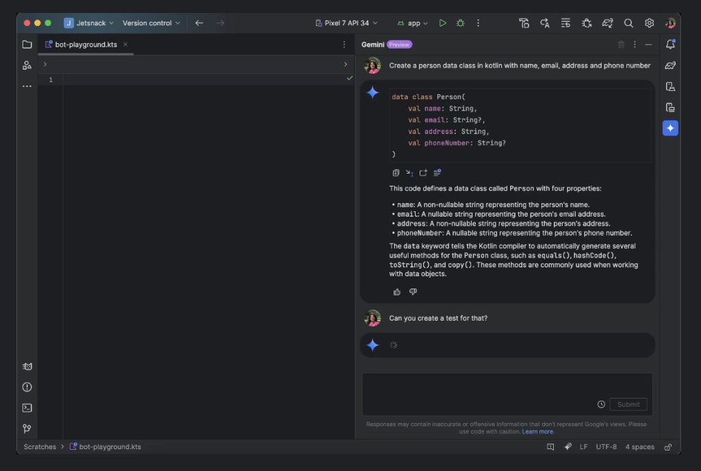Open the Pixel 7 API 34 device dropdown

(x=345, y=23)
